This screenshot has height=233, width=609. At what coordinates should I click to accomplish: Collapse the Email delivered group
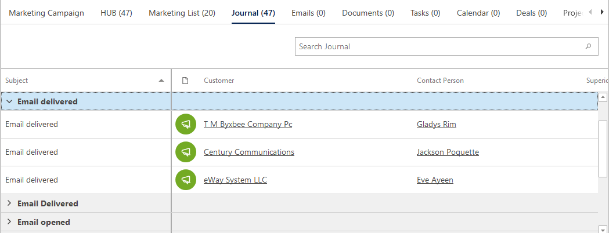coord(9,101)
